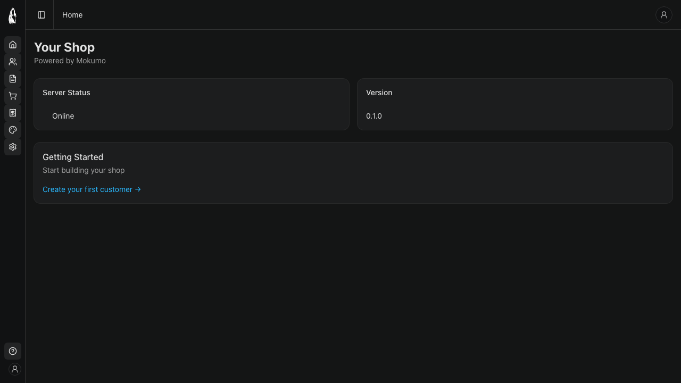
Task: Click the Online server status text
Action: coord(63,116)
